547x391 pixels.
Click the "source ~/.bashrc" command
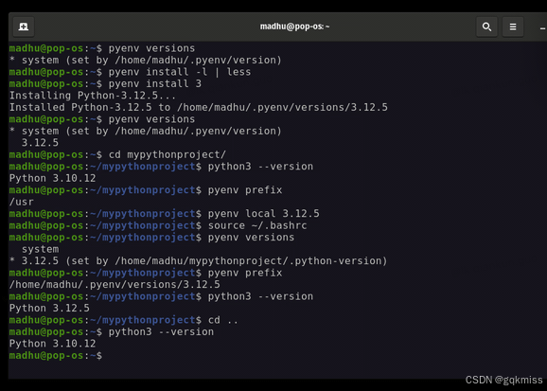pyautogui.click(x=257, y=225)
